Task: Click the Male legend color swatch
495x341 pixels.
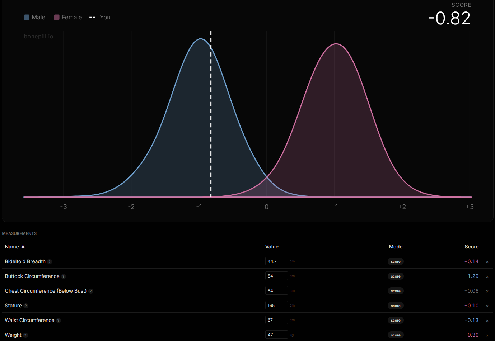Action: (x=27, y=17)
